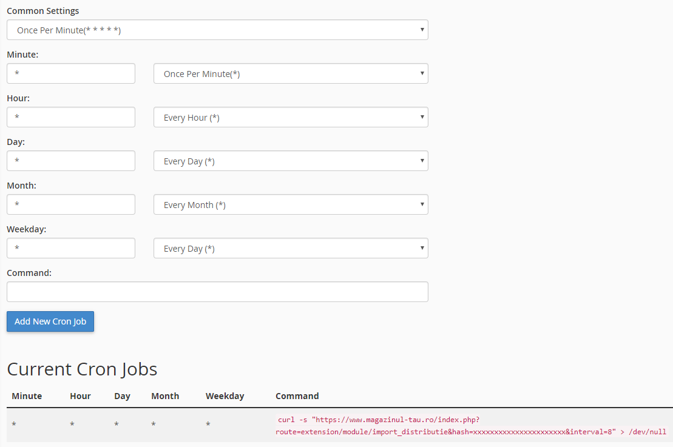Select the Day column header in cron table
Image resolution: width=673 pixels, height=447 pixels.
pyautogui.click(x=122, y=396)
